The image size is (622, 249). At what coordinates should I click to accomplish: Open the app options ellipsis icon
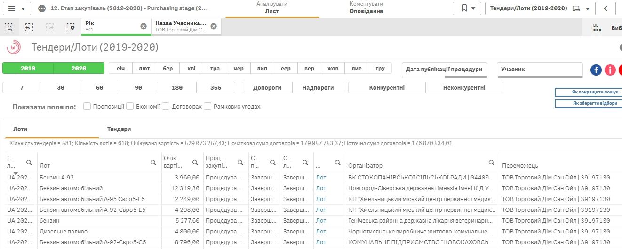[42, 8]
